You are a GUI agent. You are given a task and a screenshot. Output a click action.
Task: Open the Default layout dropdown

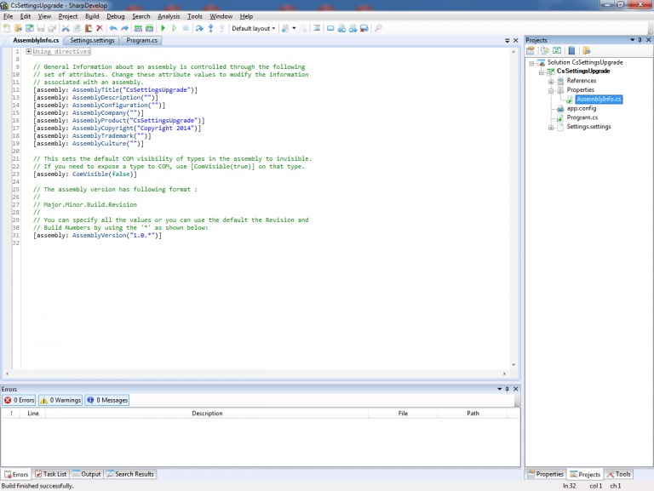tap(254, 28)
